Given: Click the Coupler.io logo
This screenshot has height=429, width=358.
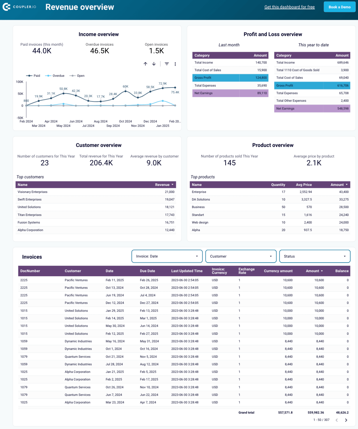Looking at the screenshot, I should [x=20, y=7].
